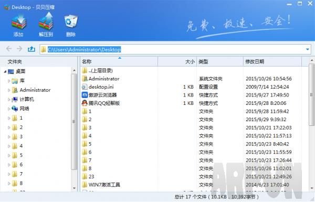Click the file list scrollbar thumb
The height and width of the screenshot is (202, 315).
311,94
